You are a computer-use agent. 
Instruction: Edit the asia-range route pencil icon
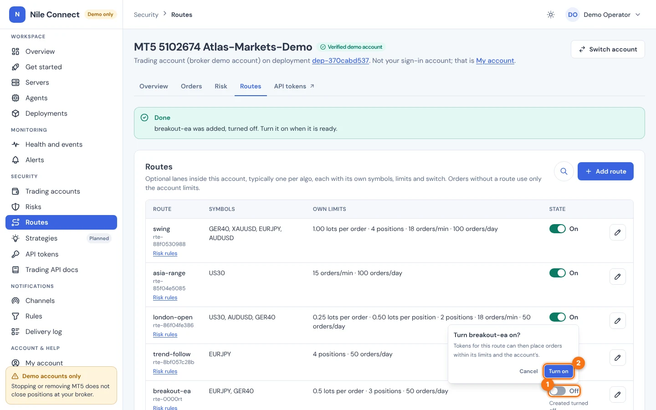coord(618,277)
